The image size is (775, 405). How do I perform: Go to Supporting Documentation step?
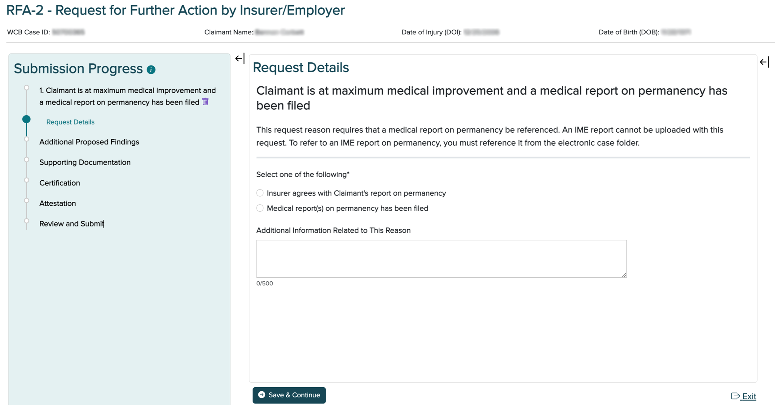[x=85, y=162]
